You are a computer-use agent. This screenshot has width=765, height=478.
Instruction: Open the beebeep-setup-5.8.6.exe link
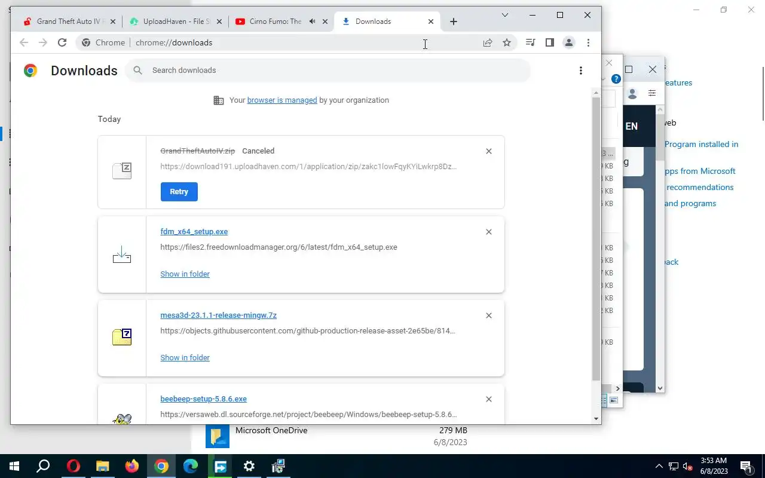coord(204,399)
